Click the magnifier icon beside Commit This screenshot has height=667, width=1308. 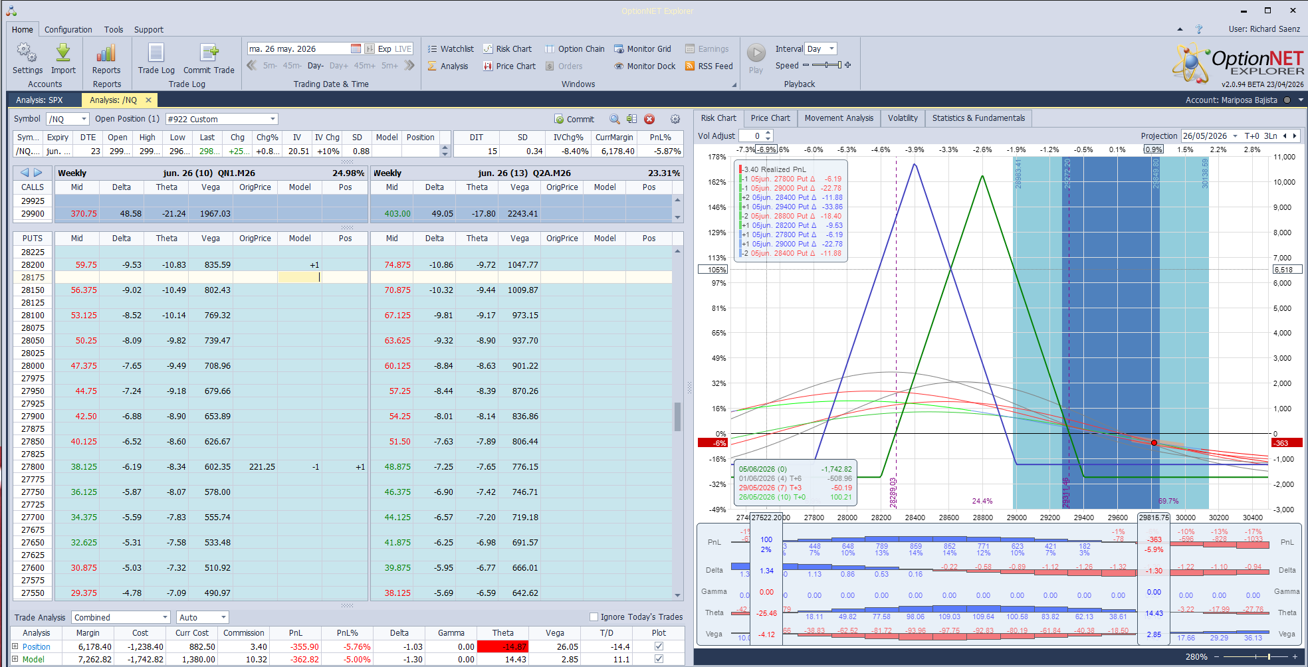(x=615, y=119)
